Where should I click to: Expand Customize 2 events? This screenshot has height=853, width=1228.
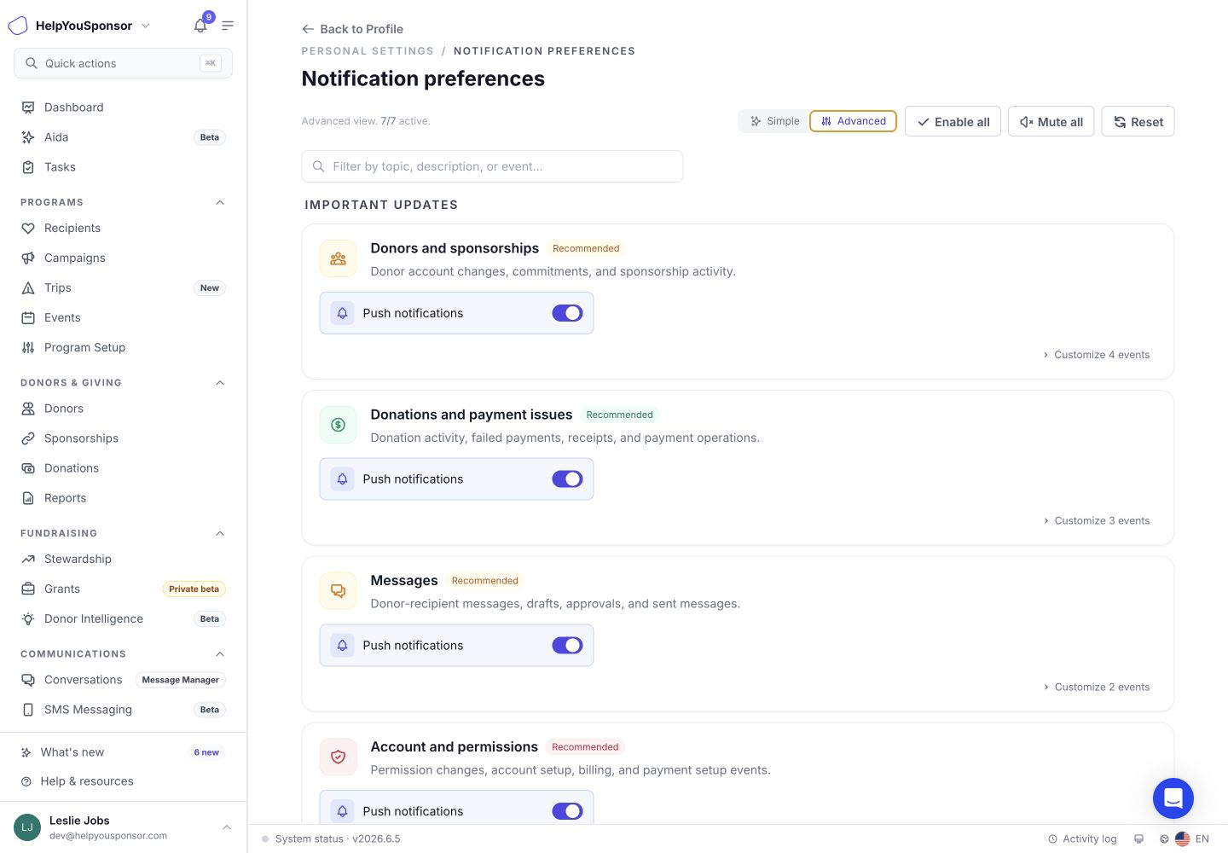coord(1096,687)
